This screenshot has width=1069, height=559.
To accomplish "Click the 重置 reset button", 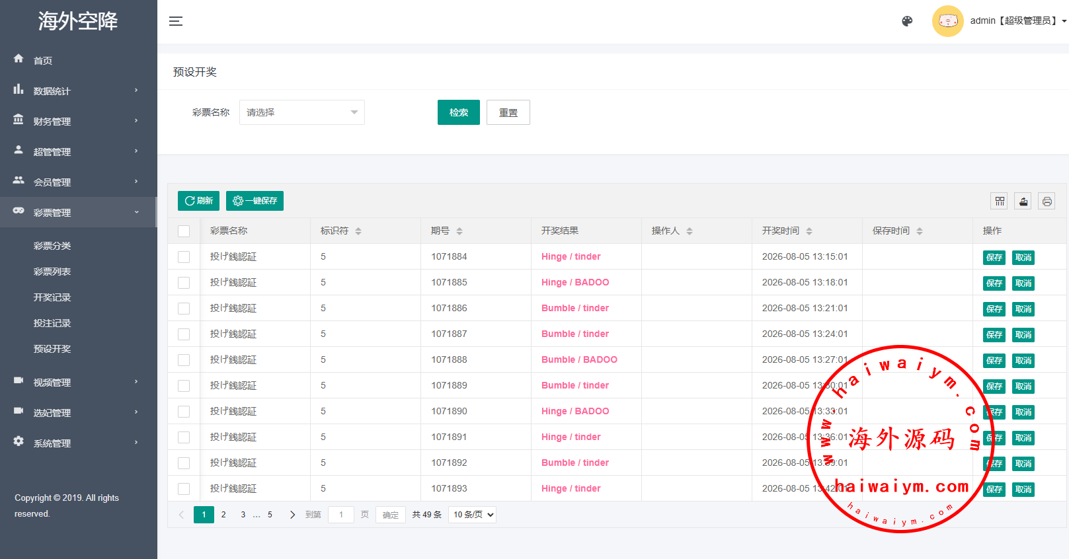I will tap(508, 112).
